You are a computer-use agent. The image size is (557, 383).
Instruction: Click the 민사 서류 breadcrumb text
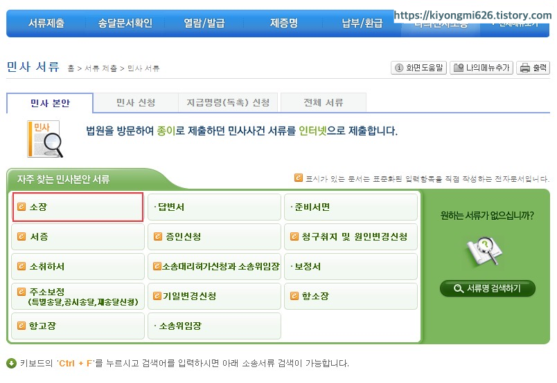tap(143, 68)
